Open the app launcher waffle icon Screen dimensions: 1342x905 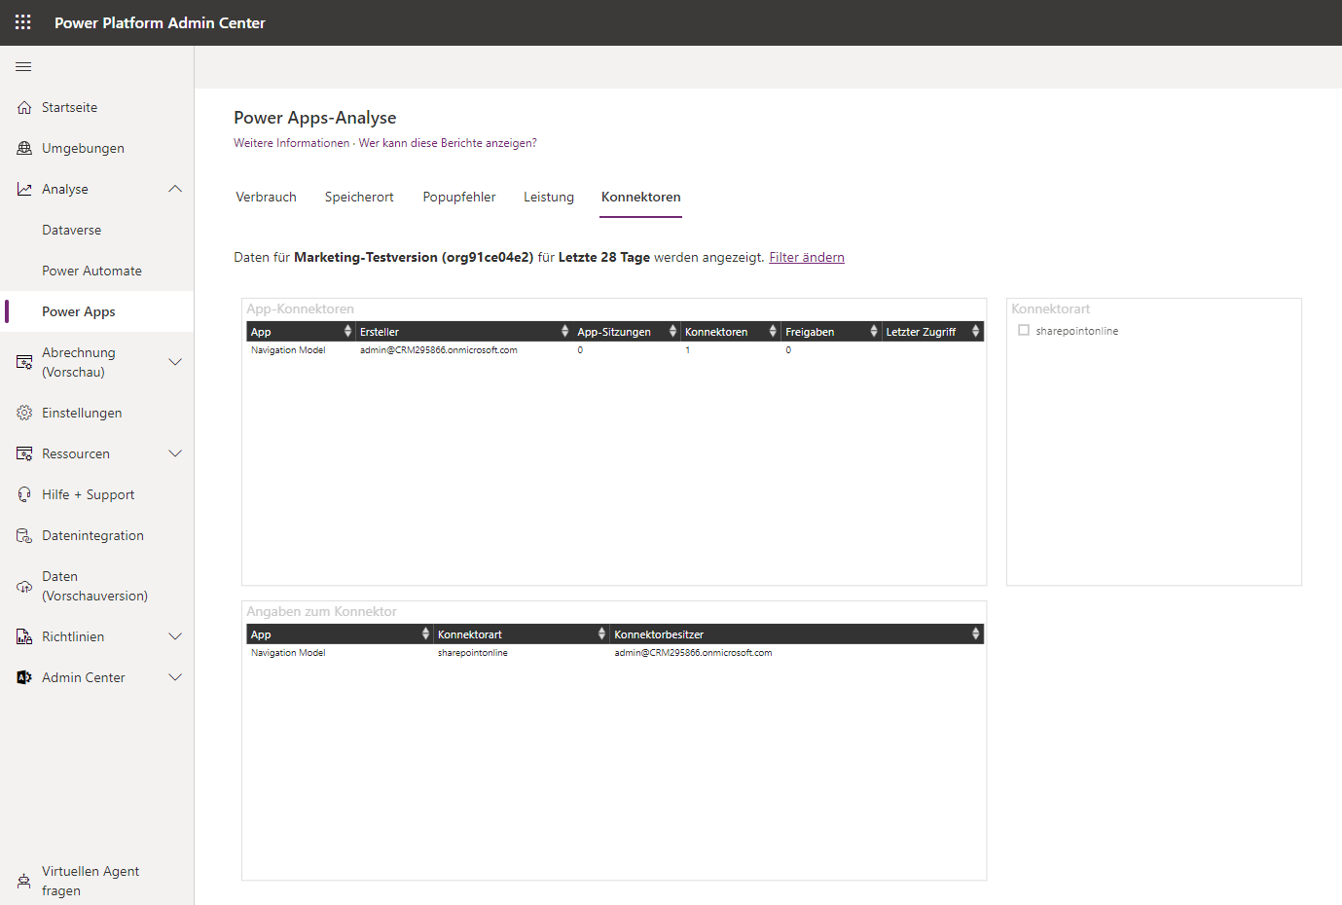23,22
